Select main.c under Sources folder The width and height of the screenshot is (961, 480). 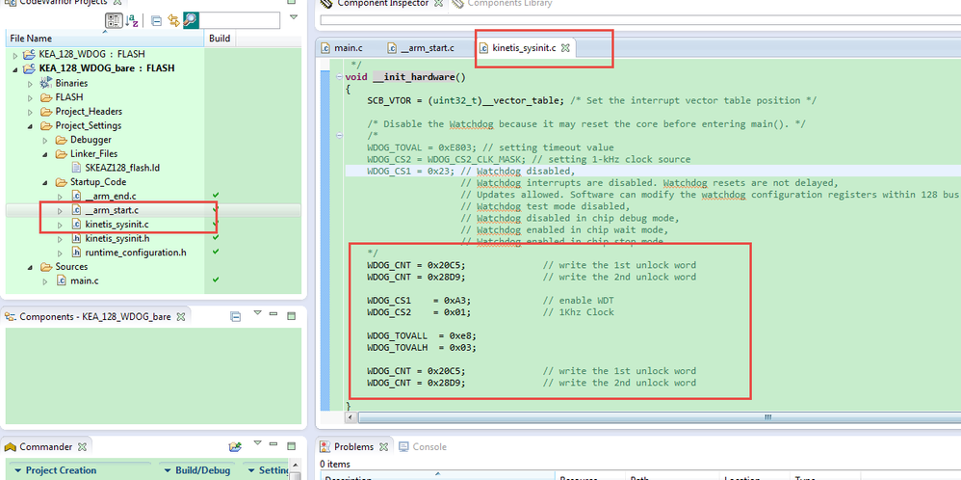click(x=84, y=280)
